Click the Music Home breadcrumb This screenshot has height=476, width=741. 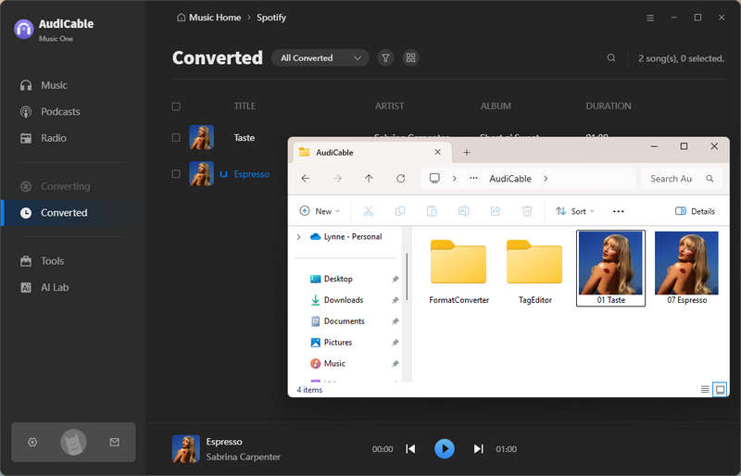209,18
